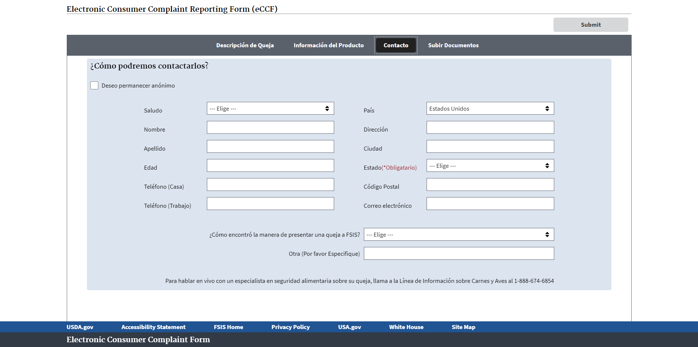Focus the Apellido input box
This screenshot has width=698, height=347.
(x=270, y=147)
